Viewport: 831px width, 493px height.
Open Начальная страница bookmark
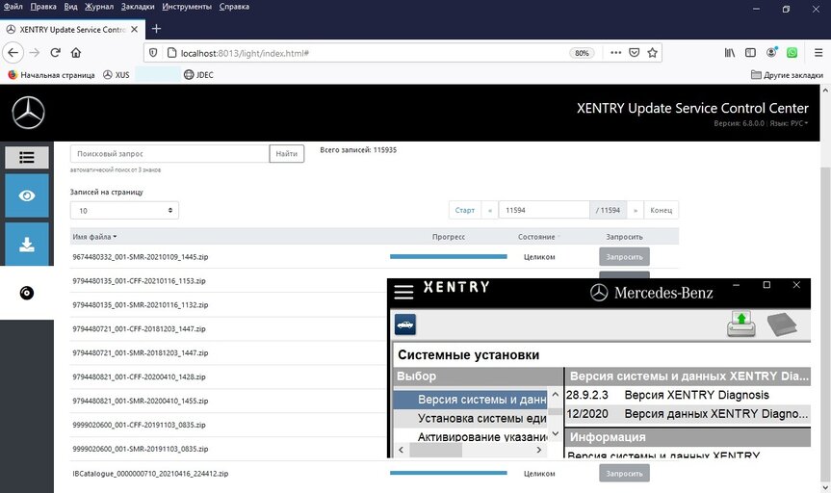click(x=51, y=75)
